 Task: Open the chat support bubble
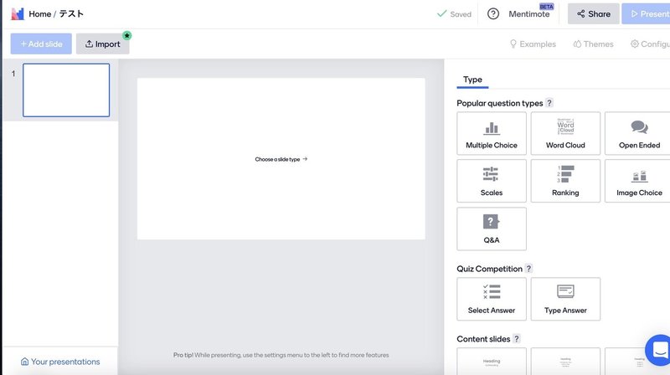[659, 350]
